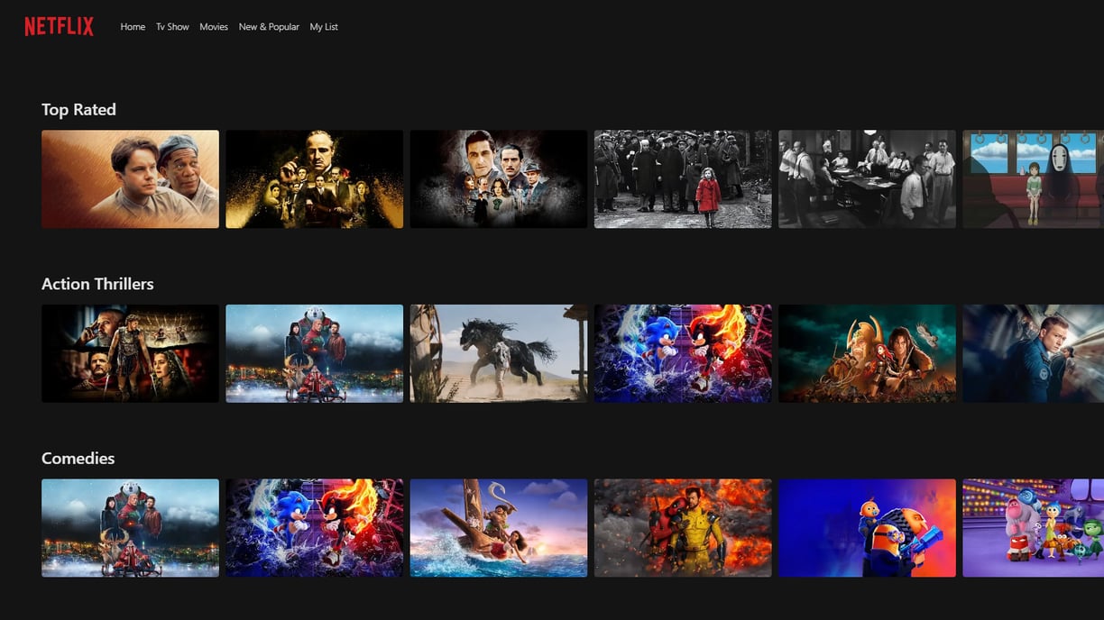Open the snowy sleigh movie thumbnail in Action Thrillers
Screen dimensions: 1104x620
coord(314,353)
